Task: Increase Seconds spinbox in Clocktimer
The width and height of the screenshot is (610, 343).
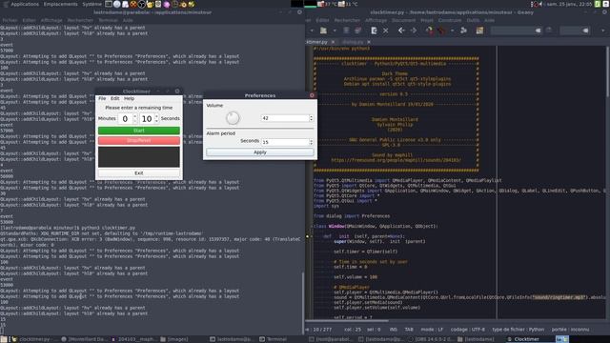Action: 156,116
